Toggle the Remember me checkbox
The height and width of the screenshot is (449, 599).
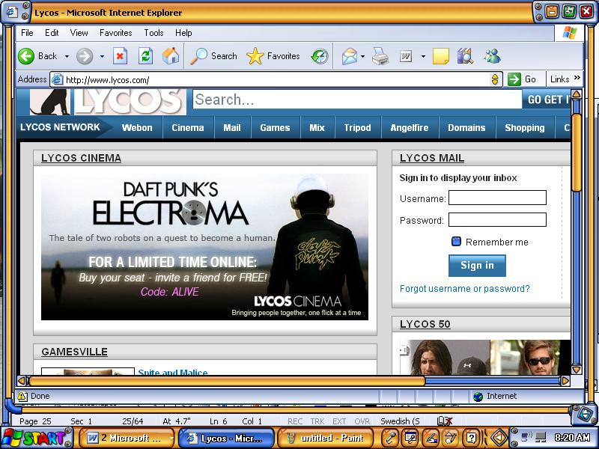[456, 242]
